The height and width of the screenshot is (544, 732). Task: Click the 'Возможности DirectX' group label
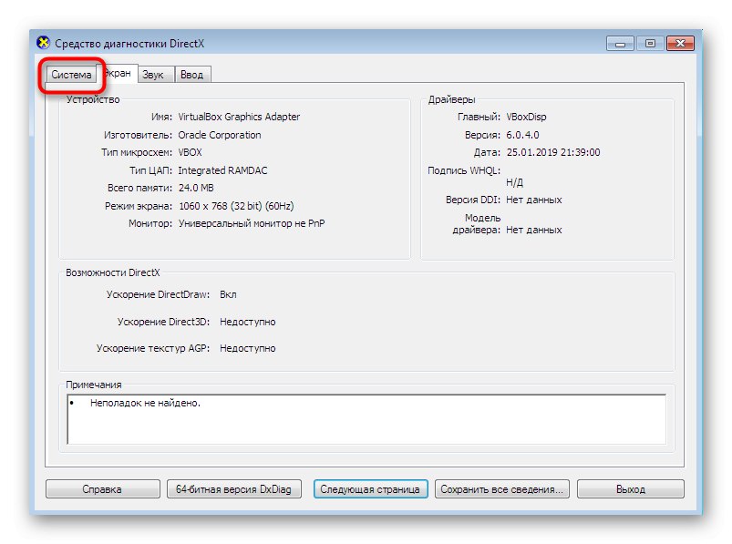tap(112, 272)
